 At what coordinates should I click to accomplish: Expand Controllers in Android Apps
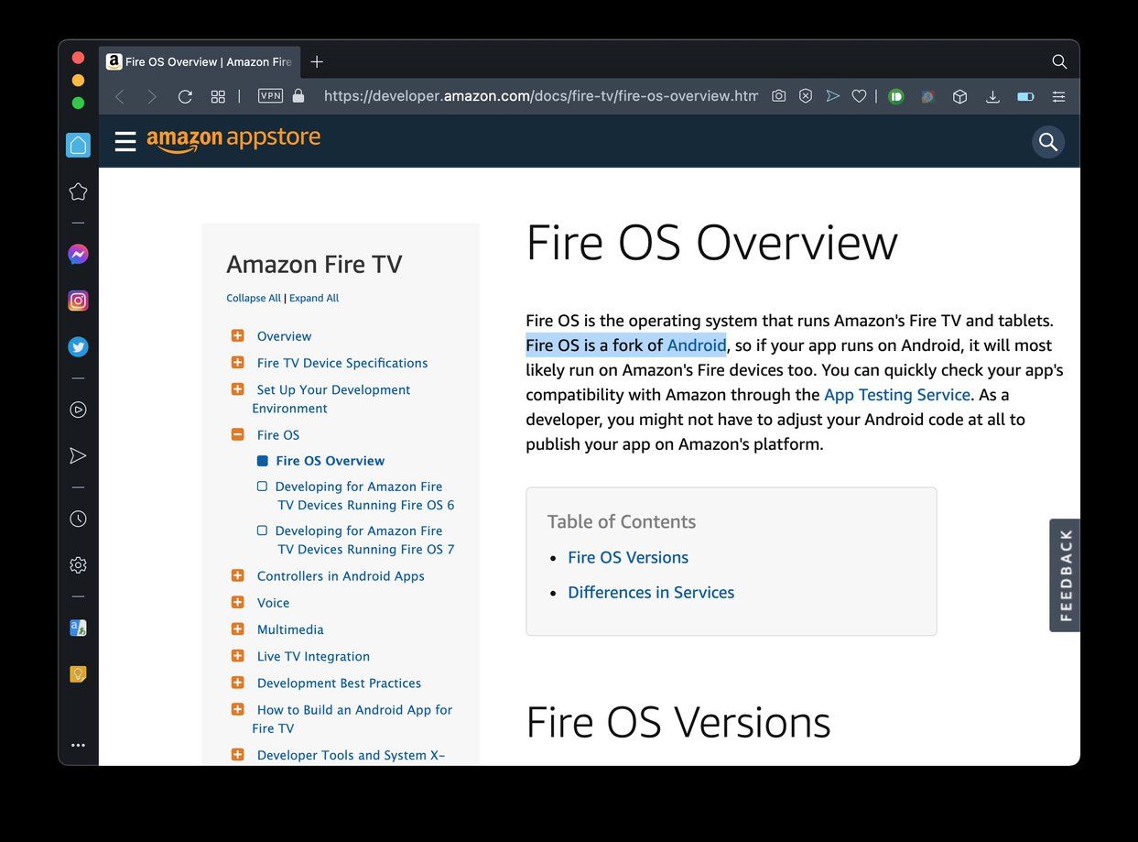237,575
